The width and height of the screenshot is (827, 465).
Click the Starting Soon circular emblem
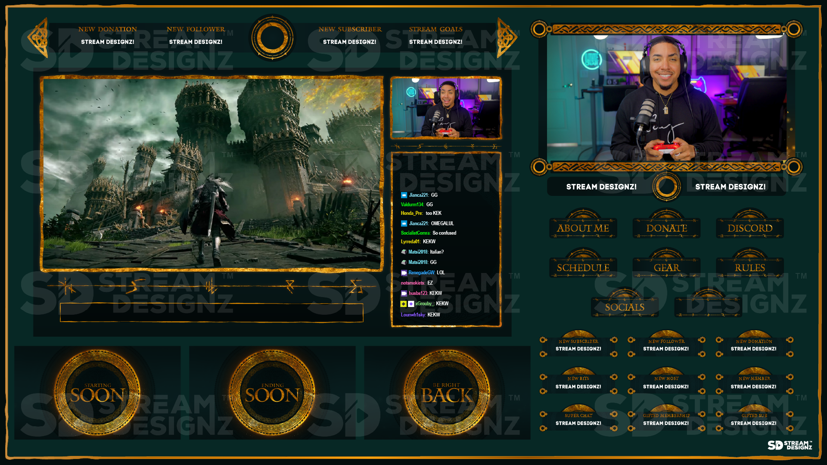click(97, 392)
